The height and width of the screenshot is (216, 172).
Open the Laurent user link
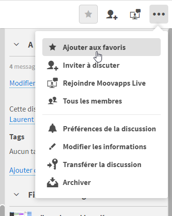pos(22,120)
